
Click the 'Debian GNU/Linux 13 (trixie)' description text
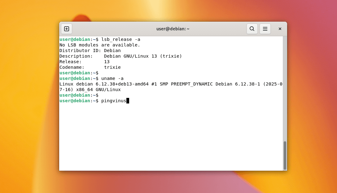pos(143,56)
